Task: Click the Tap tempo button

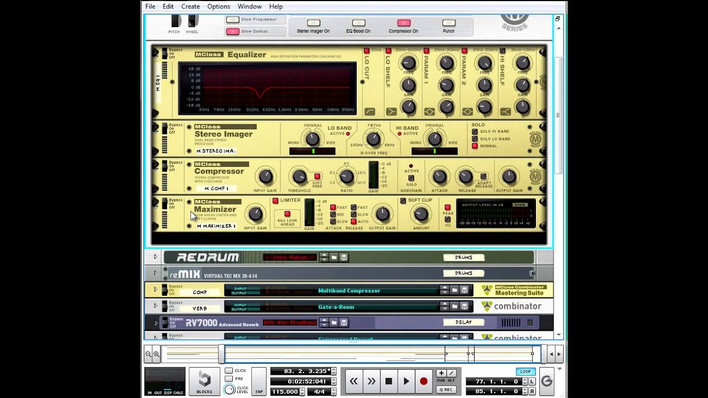Action: (259, 381)
